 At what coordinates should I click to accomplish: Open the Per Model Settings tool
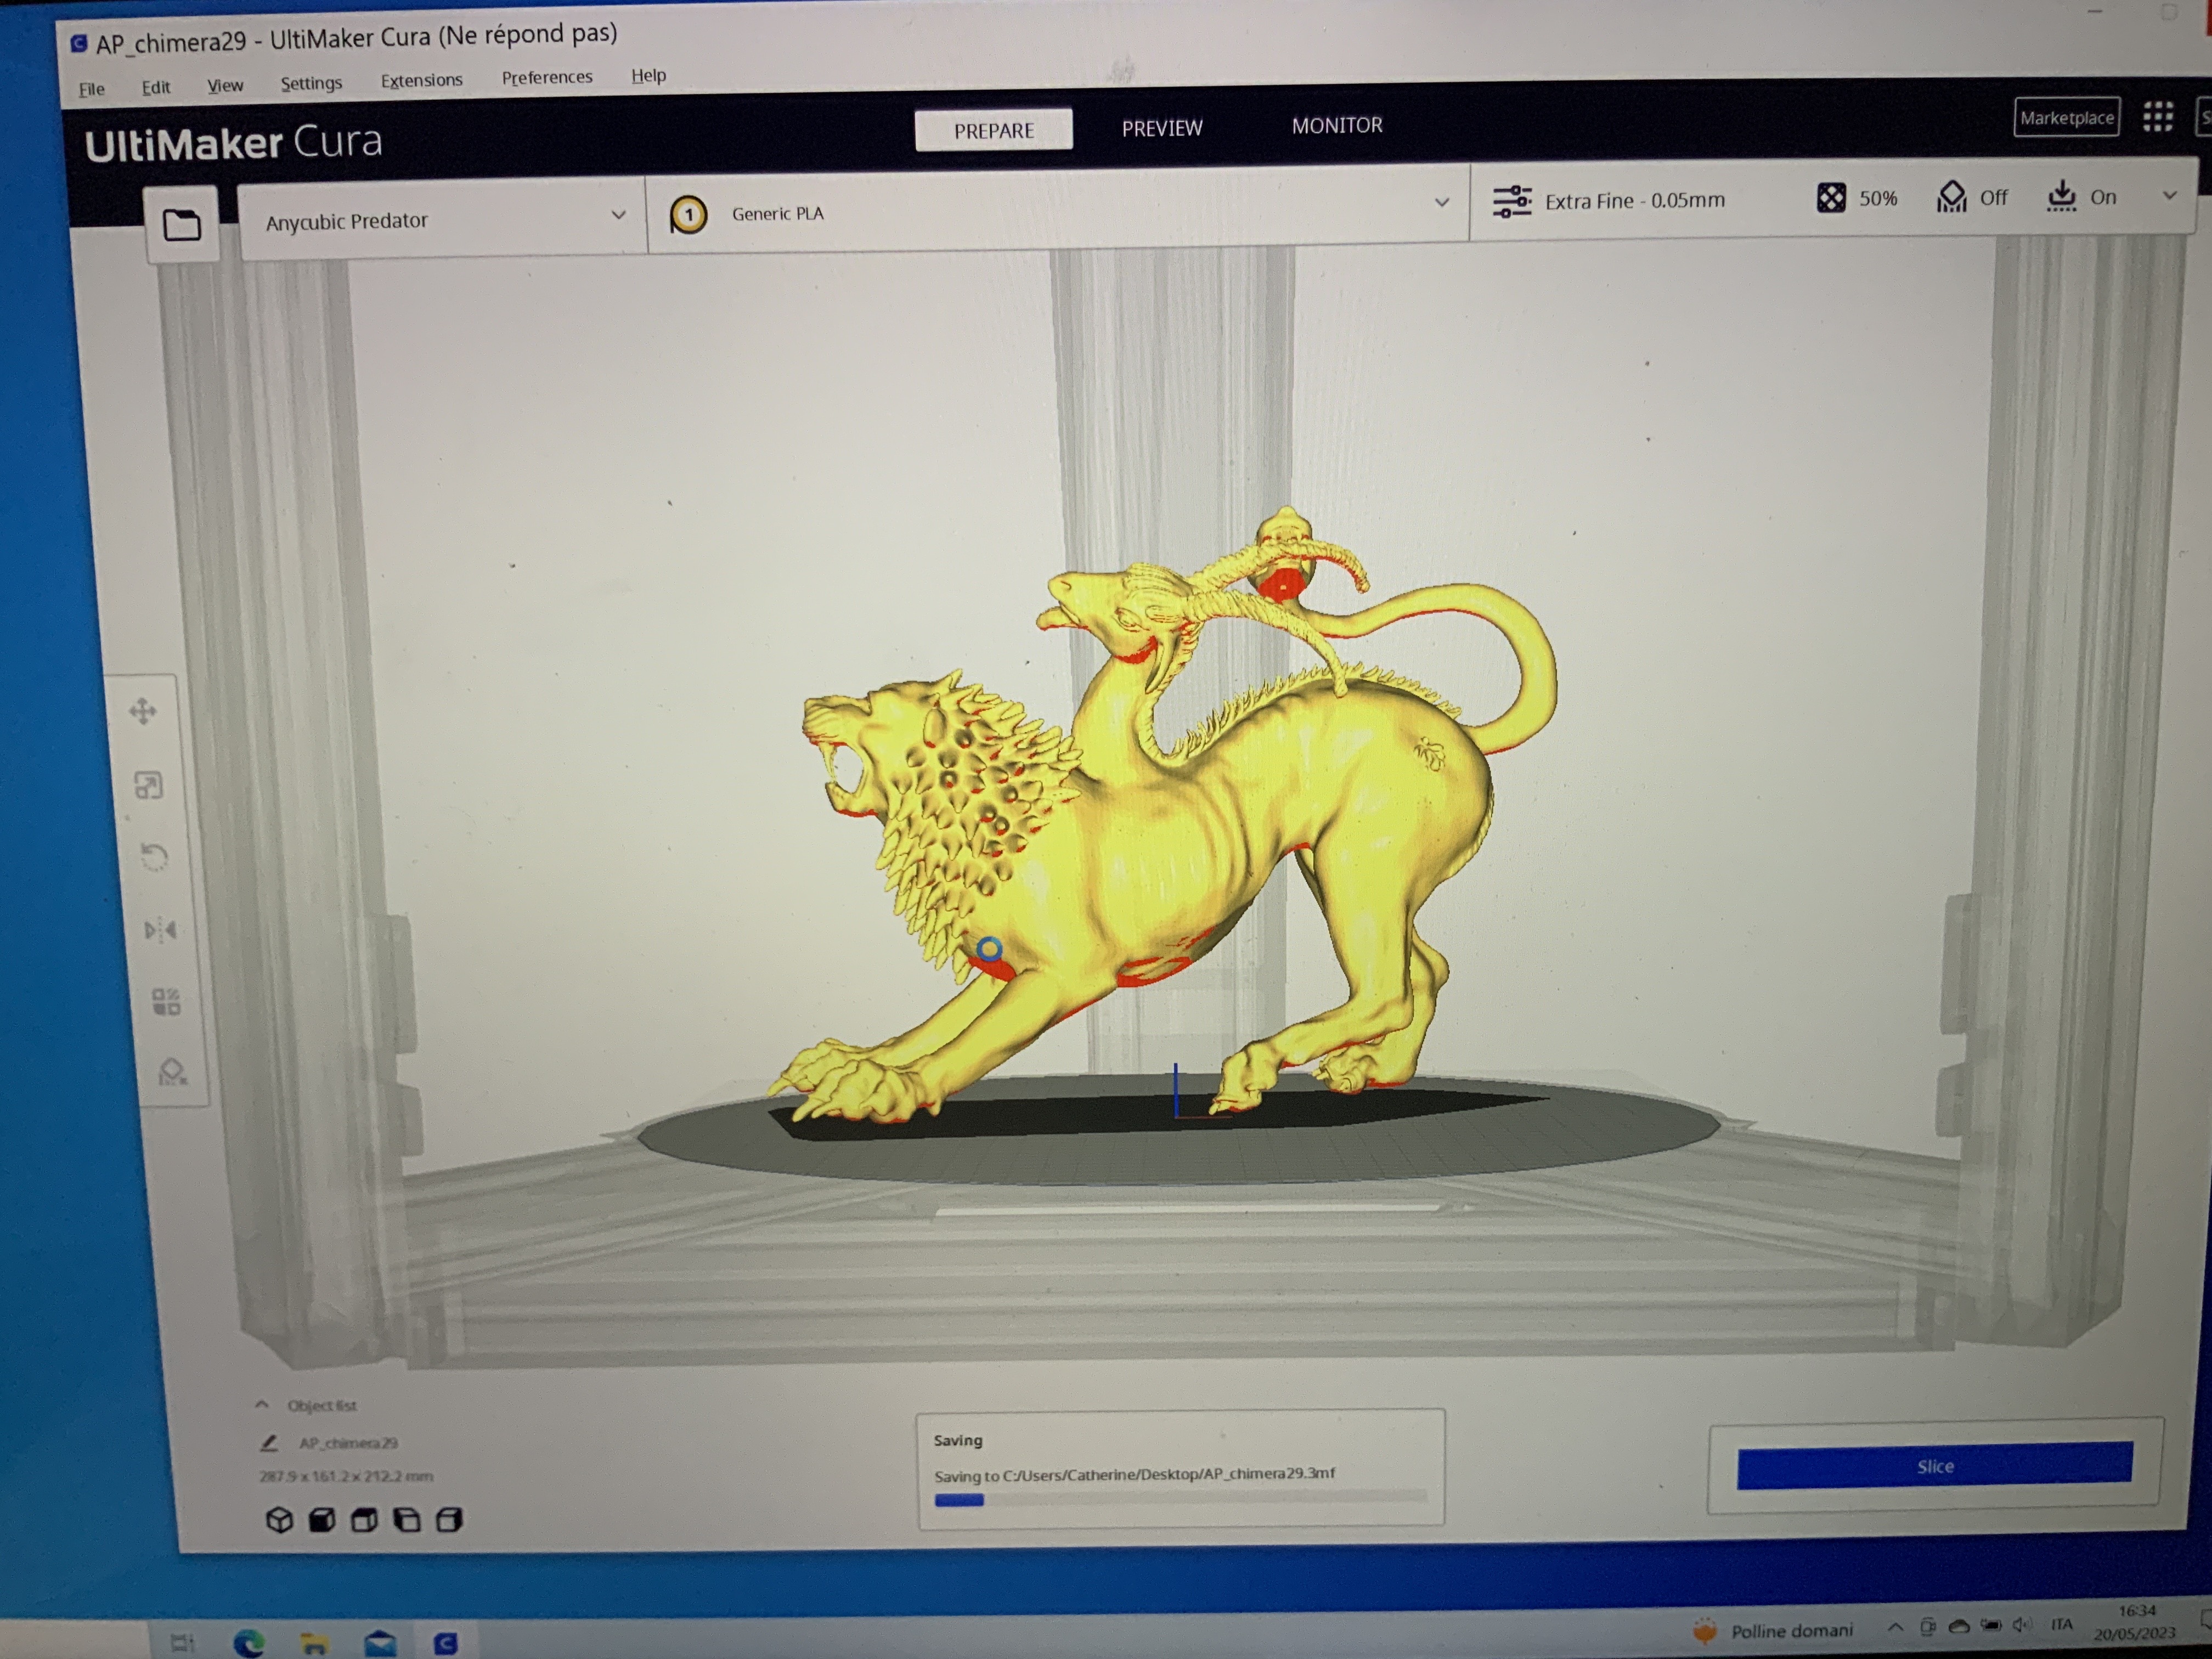(166, 1001)
